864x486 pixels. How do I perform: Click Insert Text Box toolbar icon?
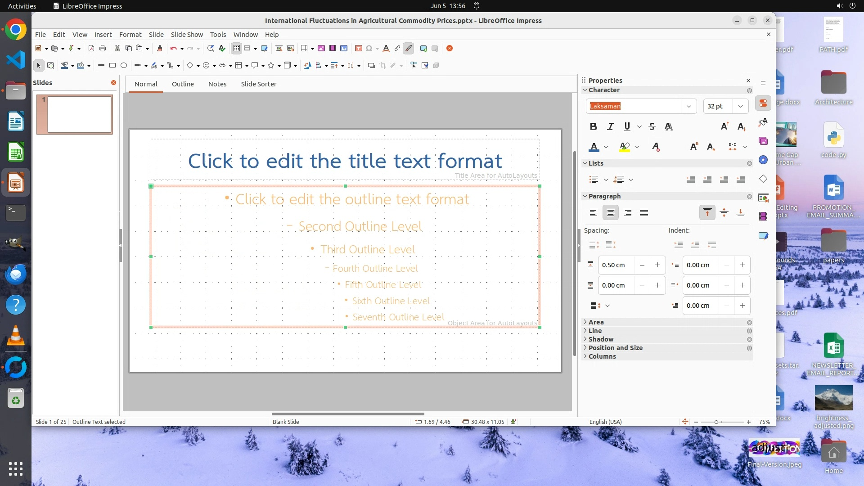359,48
